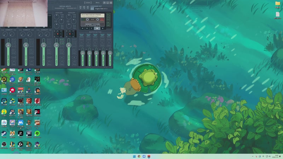Change Normal mode on master B2 bus
Viewport: 283px width, 159px height.
pos(109,35)
